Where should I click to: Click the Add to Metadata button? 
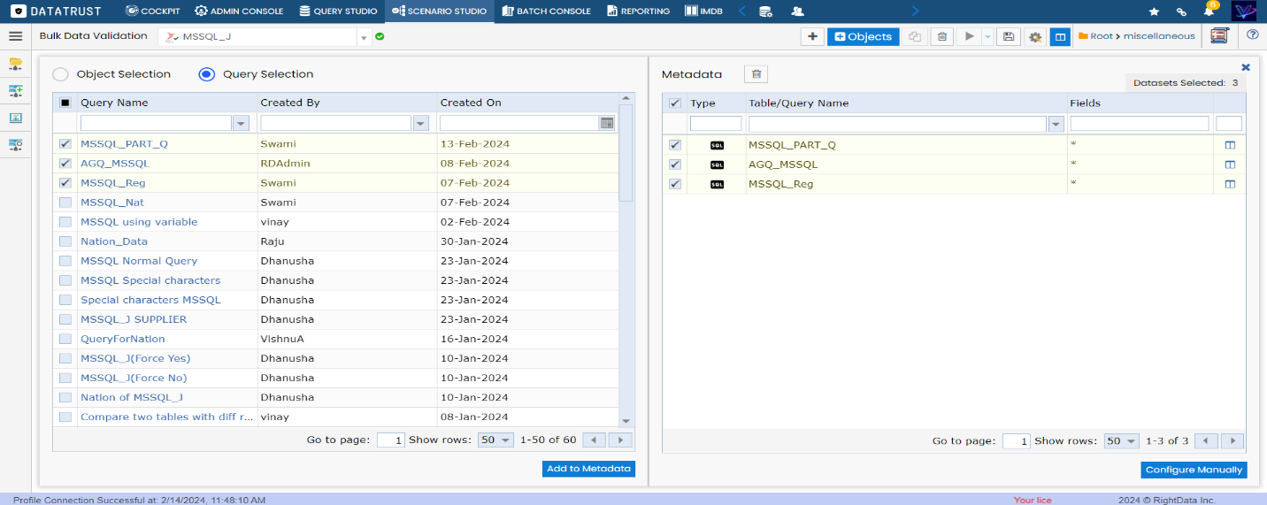588,469
